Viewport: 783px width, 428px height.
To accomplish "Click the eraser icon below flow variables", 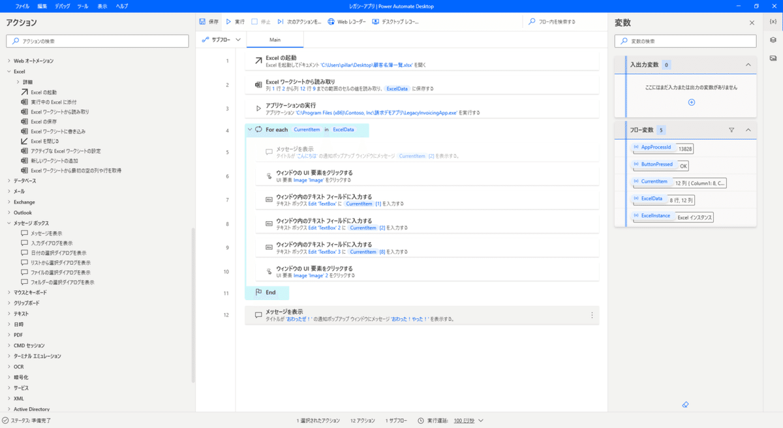I will (x=685, y=404).
